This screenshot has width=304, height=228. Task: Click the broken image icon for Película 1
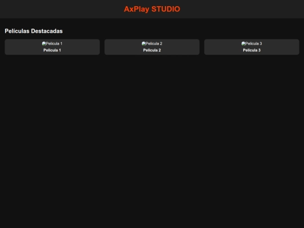coord(44,43)
